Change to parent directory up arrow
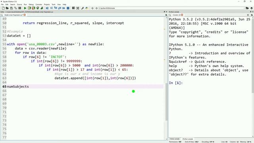This screenshot has height=143, width=254. [251, 8]
